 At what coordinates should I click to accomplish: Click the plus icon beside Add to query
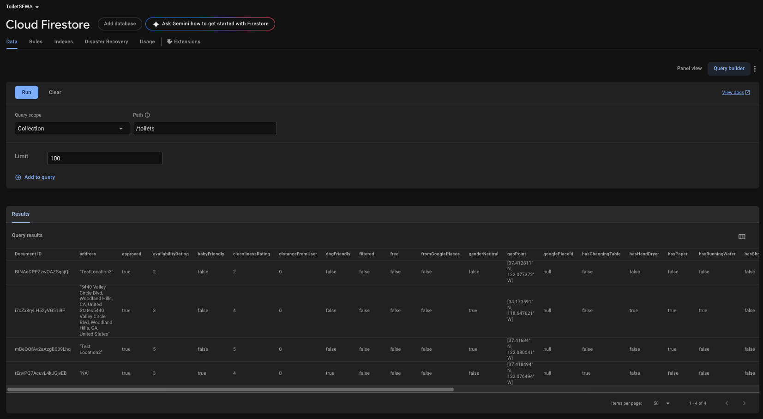tap(18, 177)
